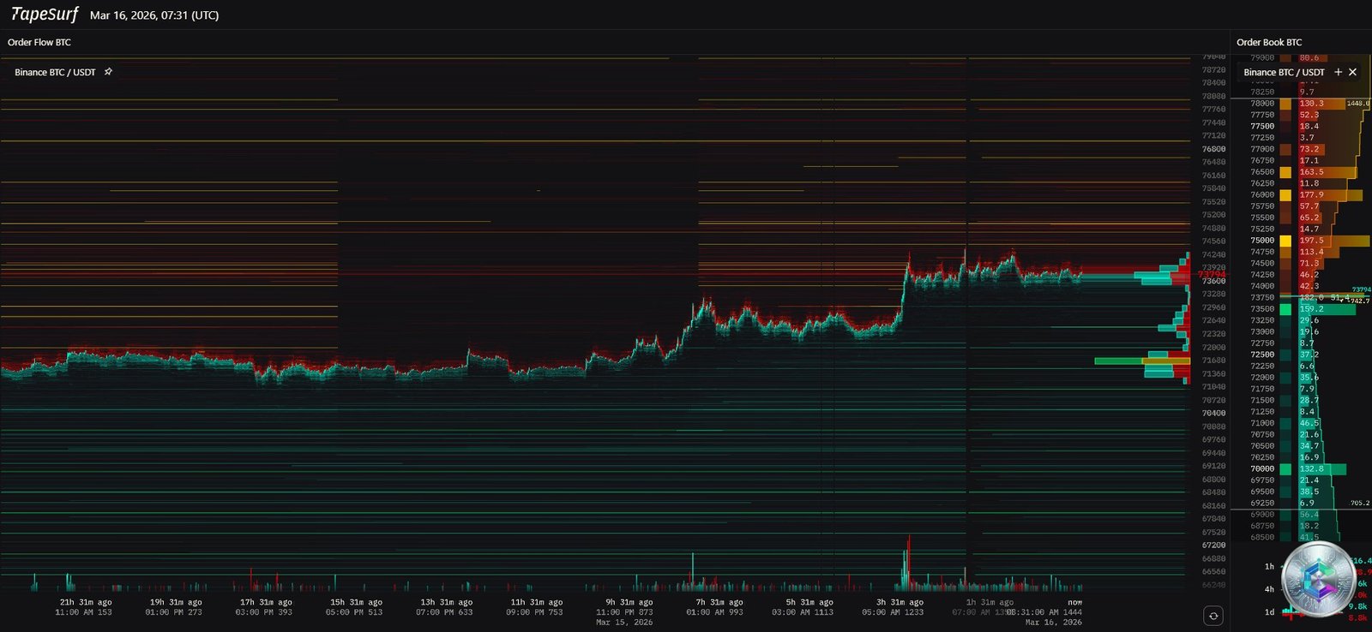Screen dimensions: 1372x632
Task: Click the 75000 order book price level
Action: click(1262, 241)
